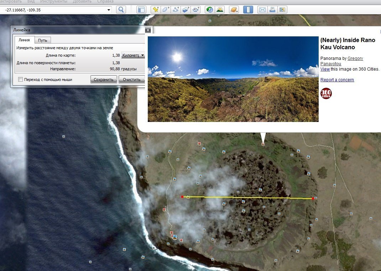The width and height of the screenshot is (381, 271).
Task: Click the email envelope icon
Action: point(262,10)
